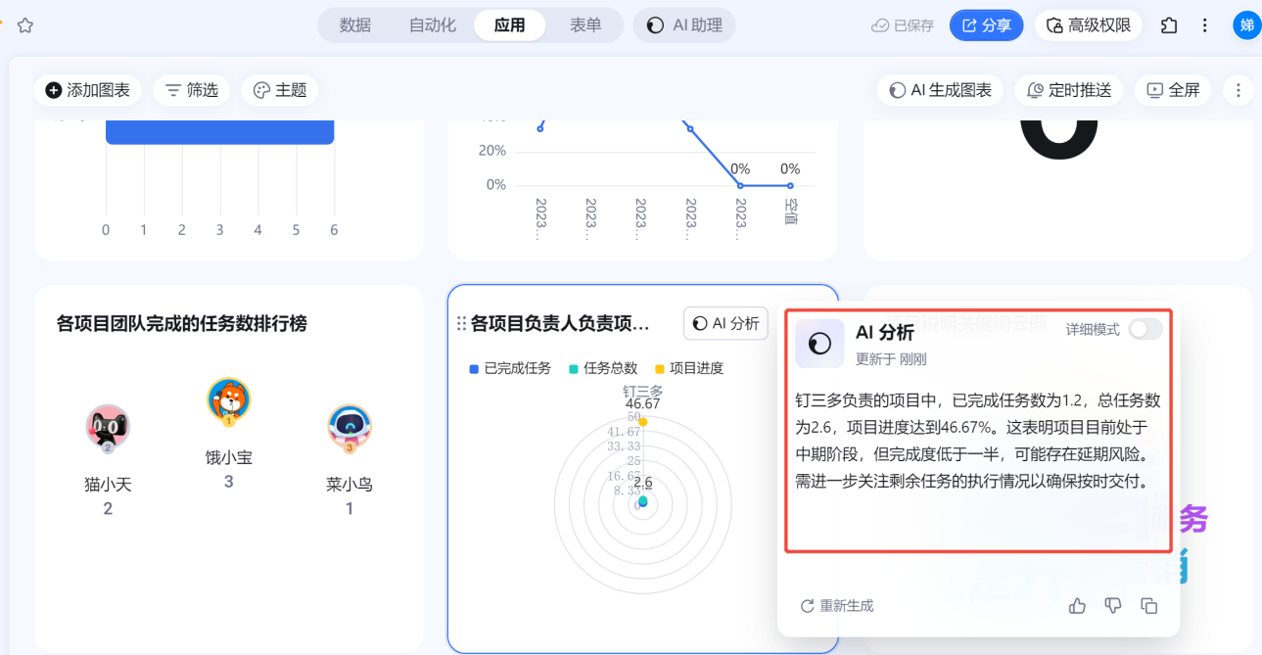Click the chart drag handle icon
This screenshot has height=655, width=1262.
point(460,323)
